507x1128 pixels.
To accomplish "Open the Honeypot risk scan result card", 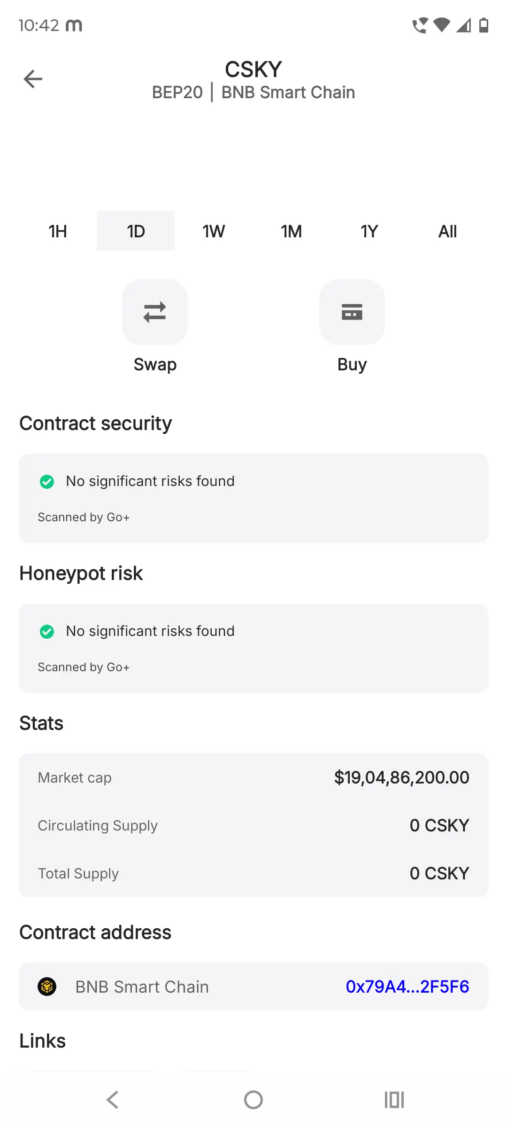I will (253, 648).
